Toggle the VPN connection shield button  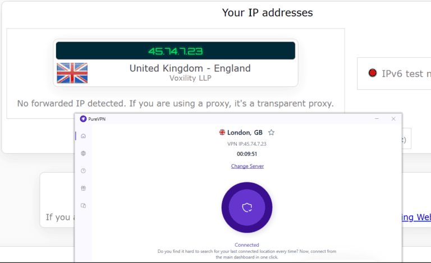247,207
